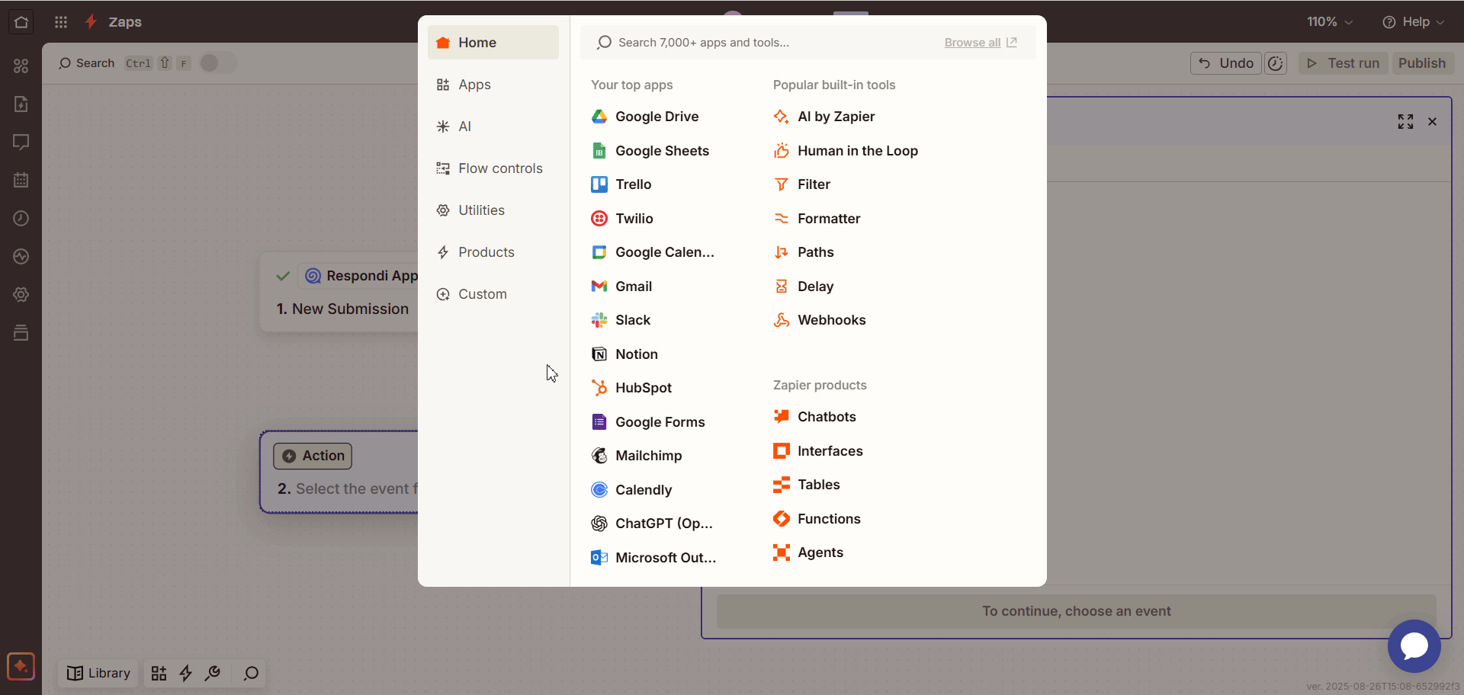Open canvas Search
Image resolution: width=1464 pixels, height=695 pixels.
87,63
